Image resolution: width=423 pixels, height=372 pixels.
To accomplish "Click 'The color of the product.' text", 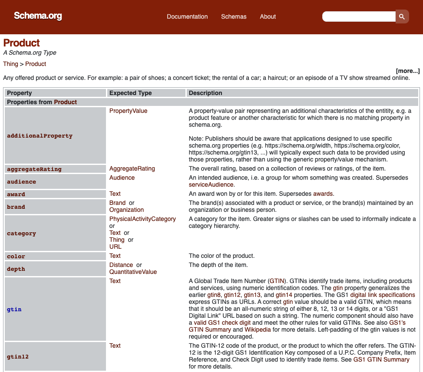I will click(221, 256).
